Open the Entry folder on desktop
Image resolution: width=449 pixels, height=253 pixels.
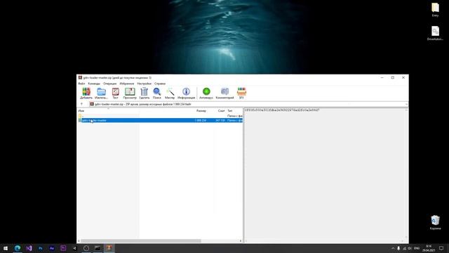[435, 10]
